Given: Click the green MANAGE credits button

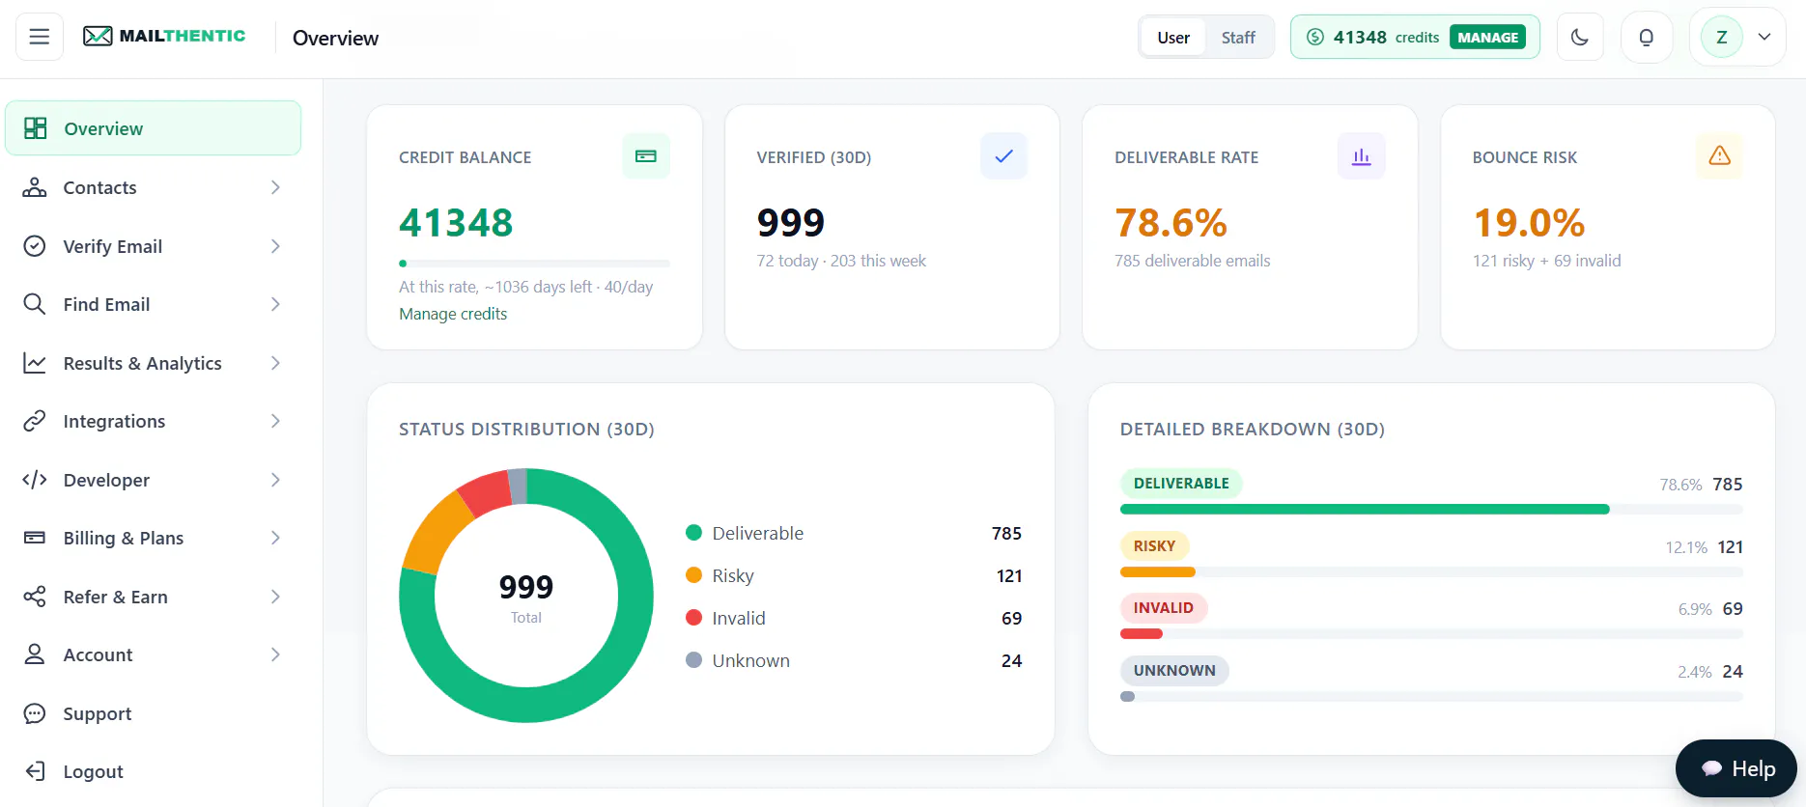Looking at the screenshot, I should [1487, 38].
